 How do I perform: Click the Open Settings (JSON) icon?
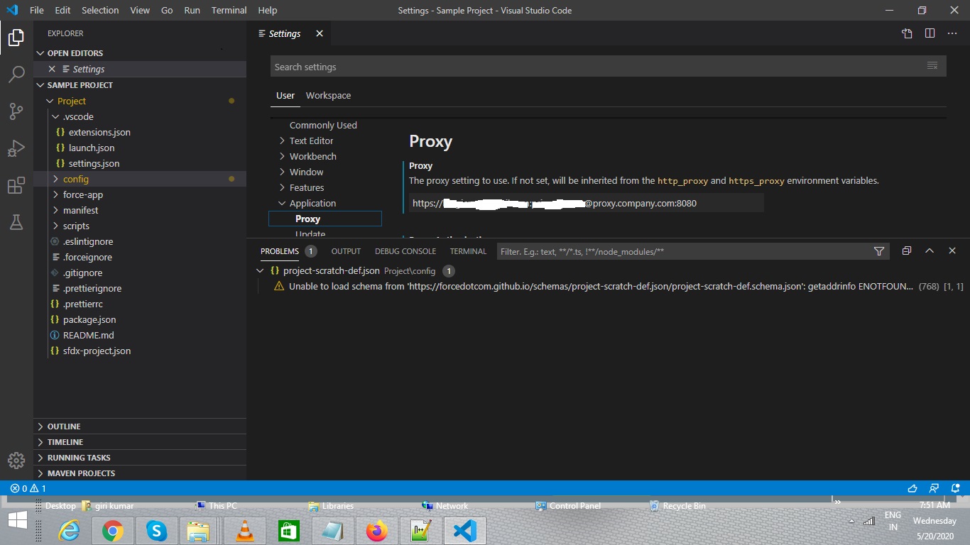pyautogui.click(x=907, y=33)
